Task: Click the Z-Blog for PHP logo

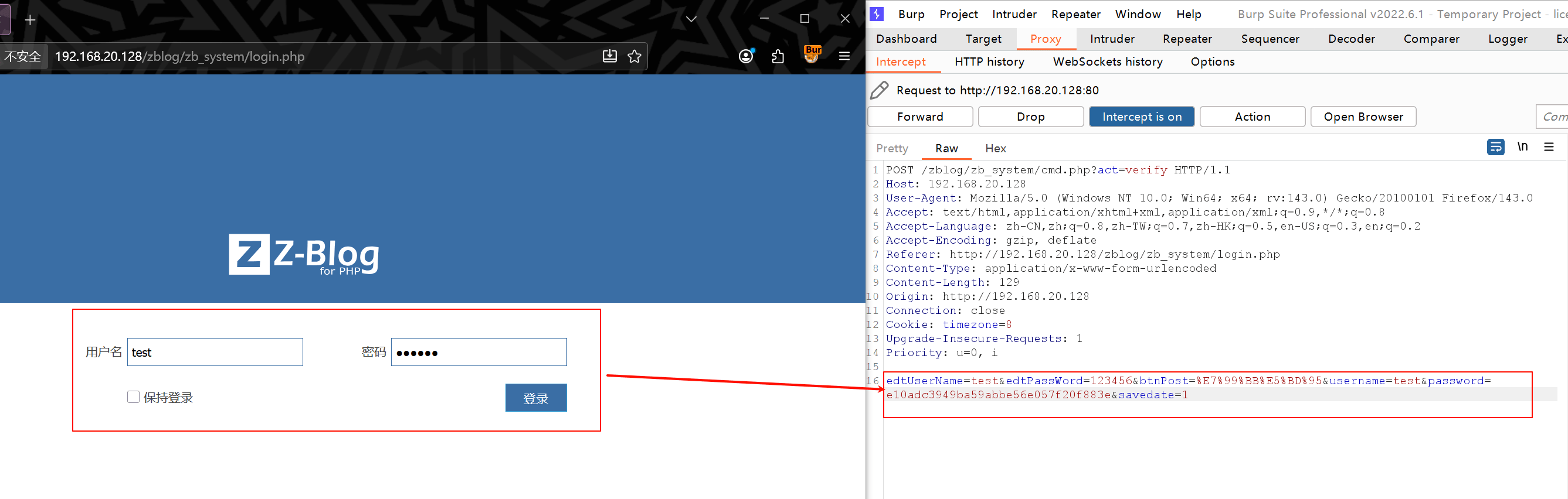Action: (304, 255)
